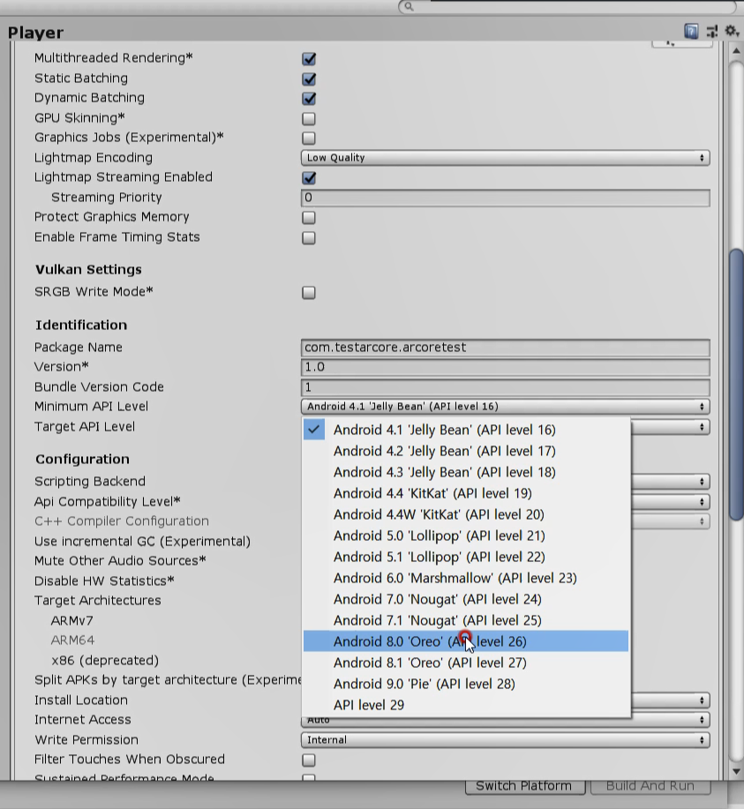Click the Target Architectures label

(x=98, y=601)
